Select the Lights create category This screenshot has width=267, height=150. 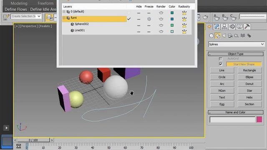click(224, 35)
